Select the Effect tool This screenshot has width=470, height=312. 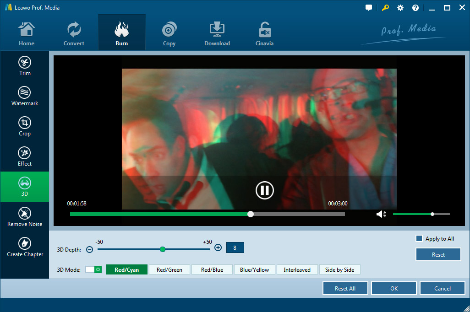pos(25,156)
